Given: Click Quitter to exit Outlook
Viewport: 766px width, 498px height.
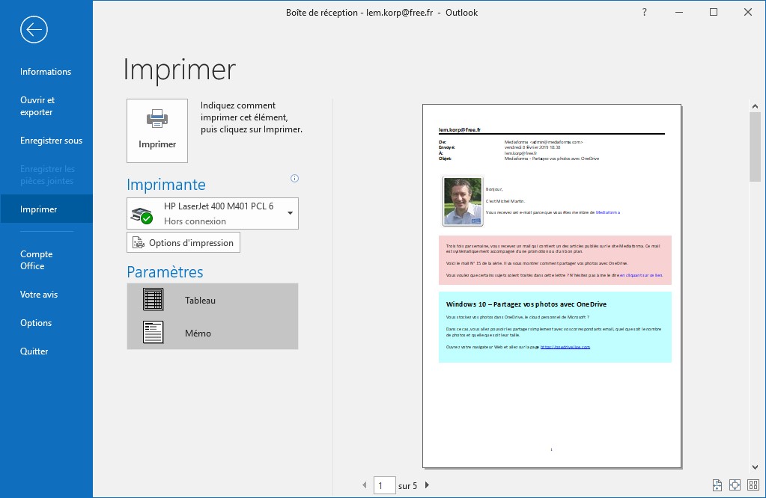Looking at the screenshot, I should [34, 351].
